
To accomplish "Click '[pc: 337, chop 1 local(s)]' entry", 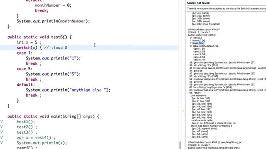I will [206, 24].
